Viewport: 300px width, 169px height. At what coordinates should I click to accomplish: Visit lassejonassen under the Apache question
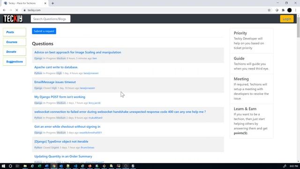pyautogui.click(x=91, y=73)
